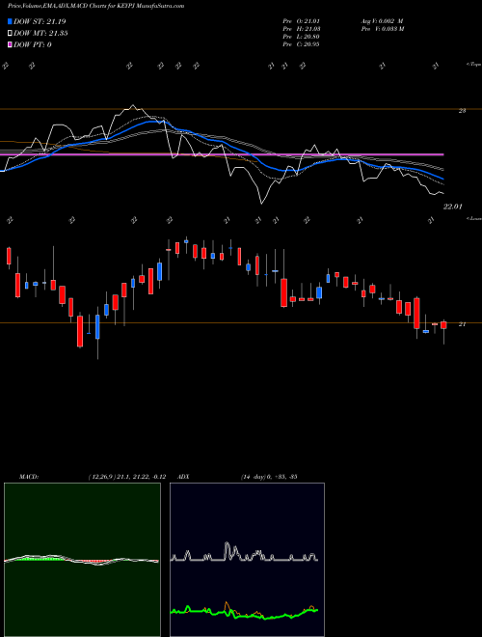Click the Pre V: 0.033 M value

click(383, 29)
